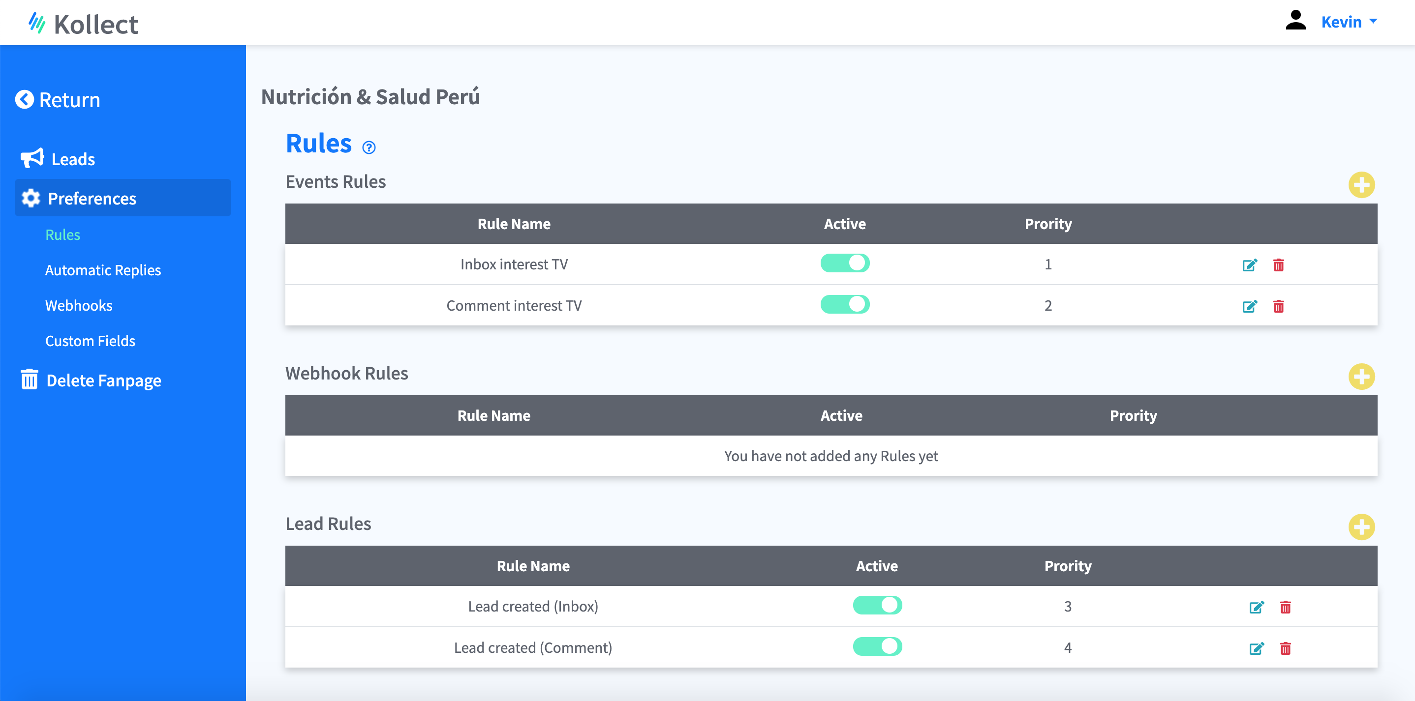
Task: Edit the Lead created (Inbox) rule
Action: (x=1256, y=607)
